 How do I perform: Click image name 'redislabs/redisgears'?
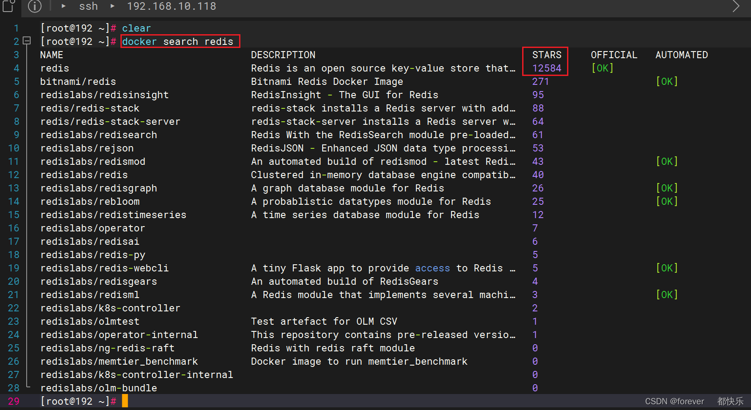(99, 281)
